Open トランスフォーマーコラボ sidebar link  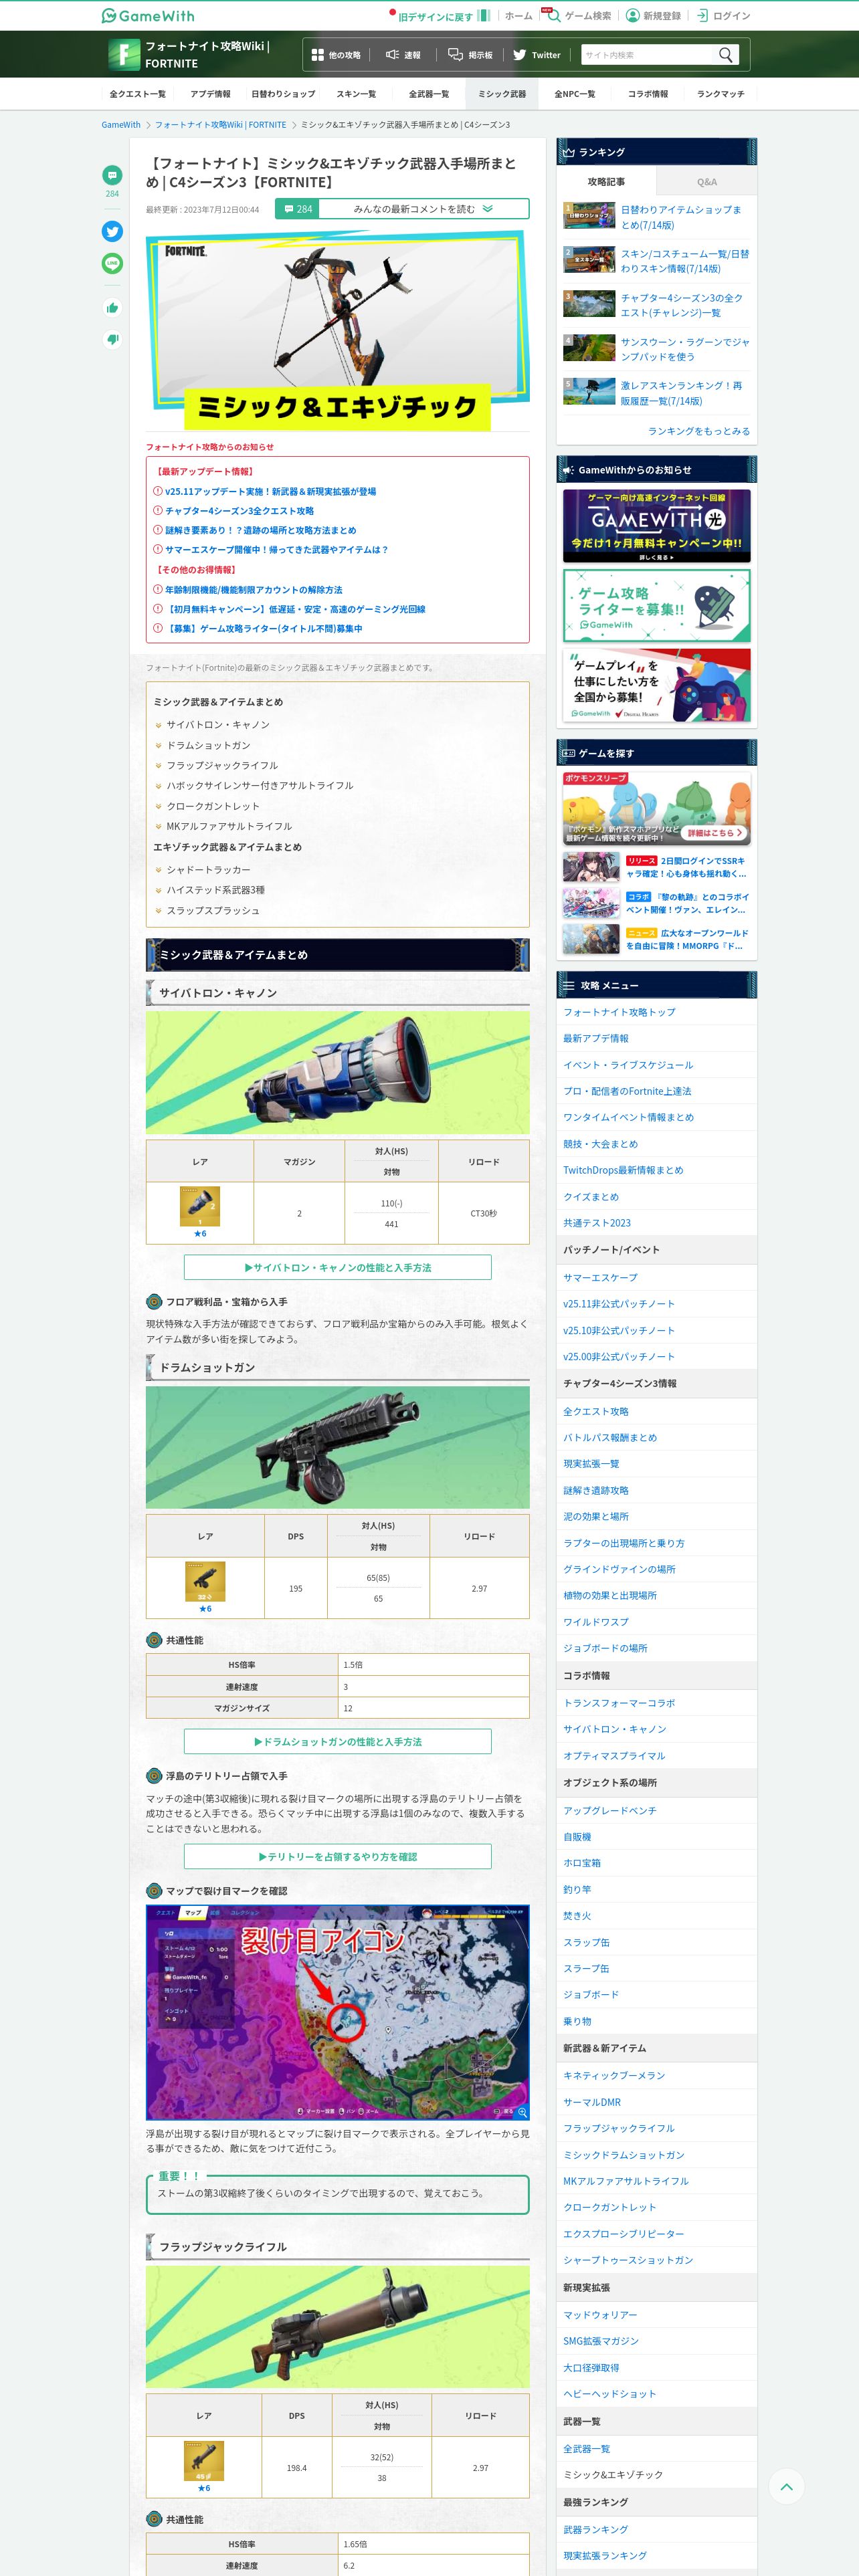619,1703
